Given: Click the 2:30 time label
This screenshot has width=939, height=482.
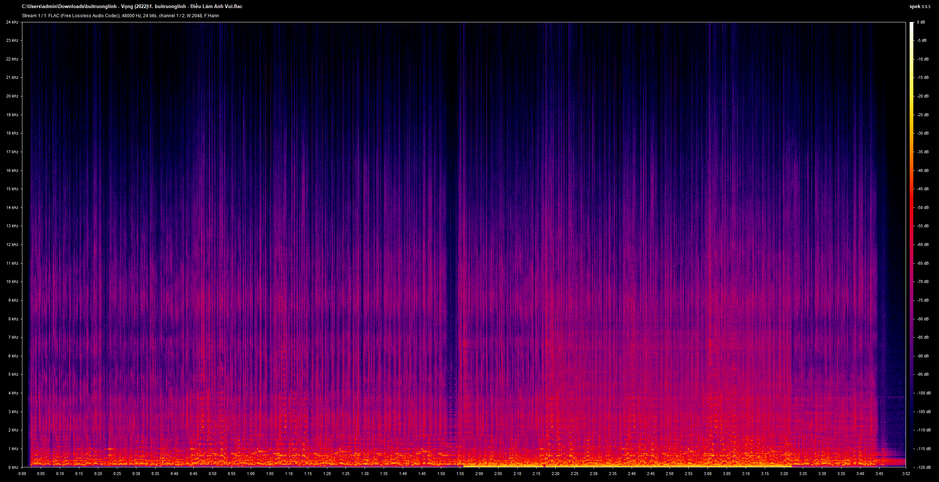Looking at the screenshot, I should (x=593, y=473).
